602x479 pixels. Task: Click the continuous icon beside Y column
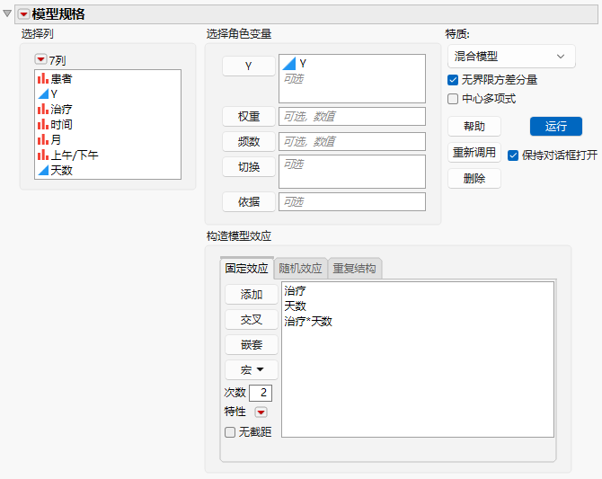pos(43,94)
